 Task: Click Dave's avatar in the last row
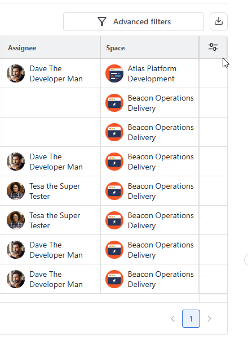[16, 279]
